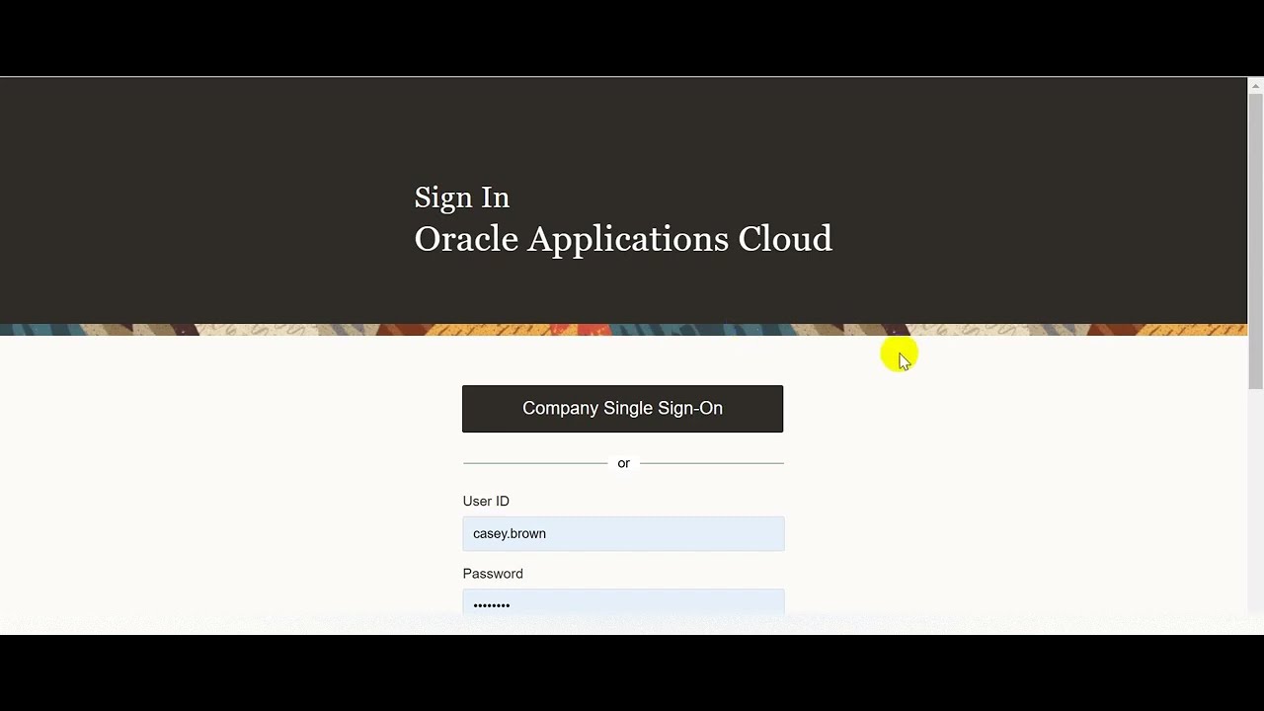The image size is (1264, 711).
Task: Click the "User ID" label text
Action: [486, 502]
